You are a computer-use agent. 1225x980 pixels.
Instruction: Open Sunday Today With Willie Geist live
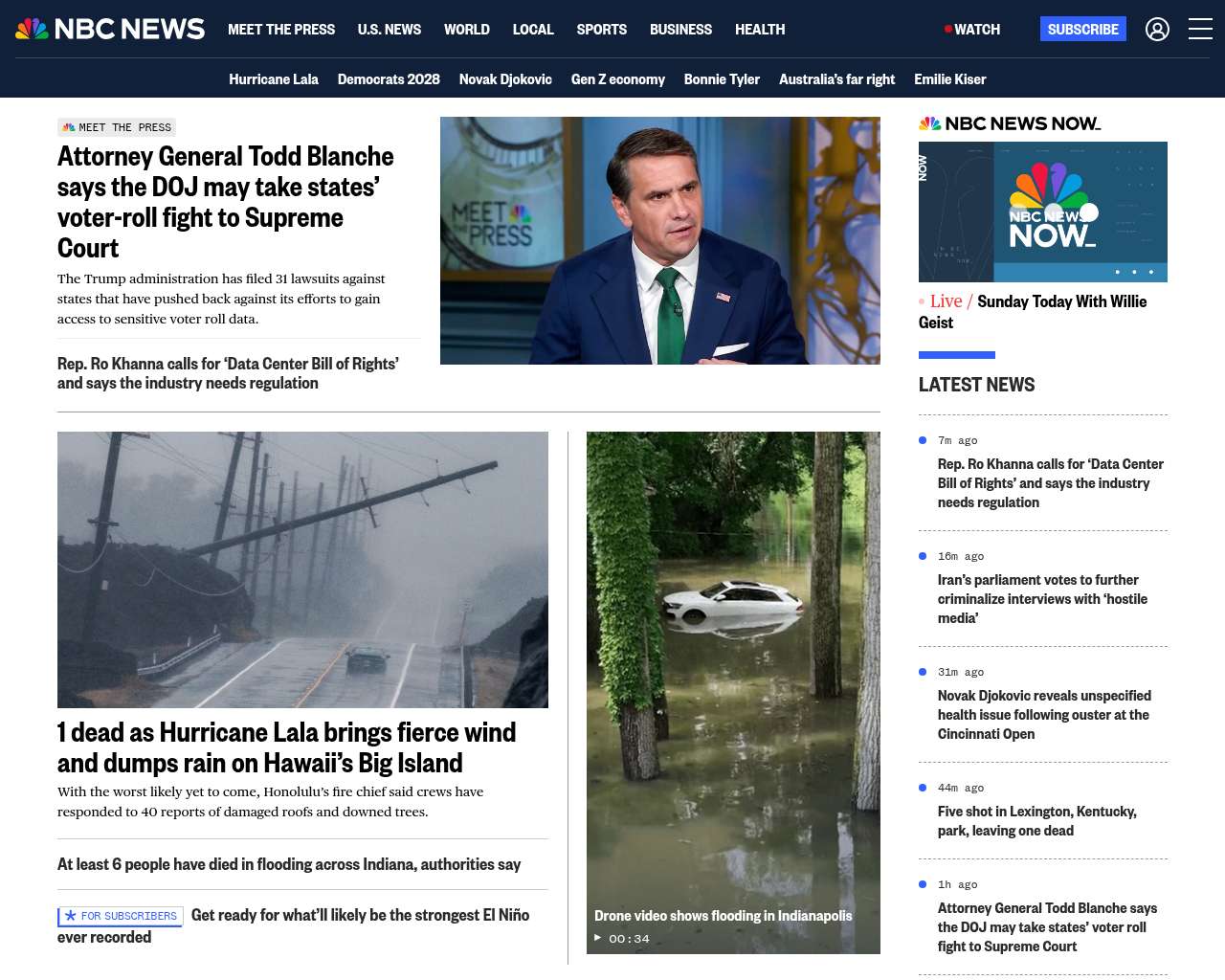1033,312
